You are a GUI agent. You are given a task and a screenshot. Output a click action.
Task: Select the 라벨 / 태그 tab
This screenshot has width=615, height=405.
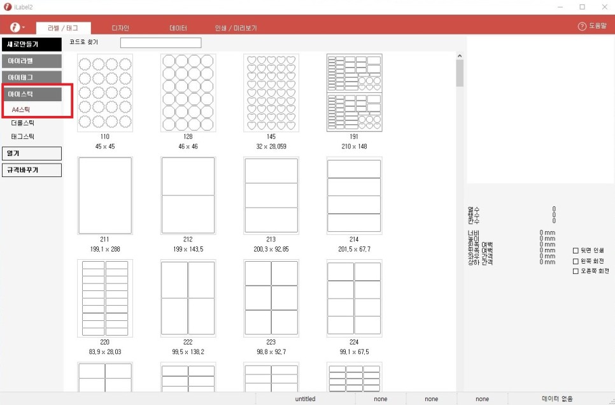pyautogui.click(x=63, y=28)
